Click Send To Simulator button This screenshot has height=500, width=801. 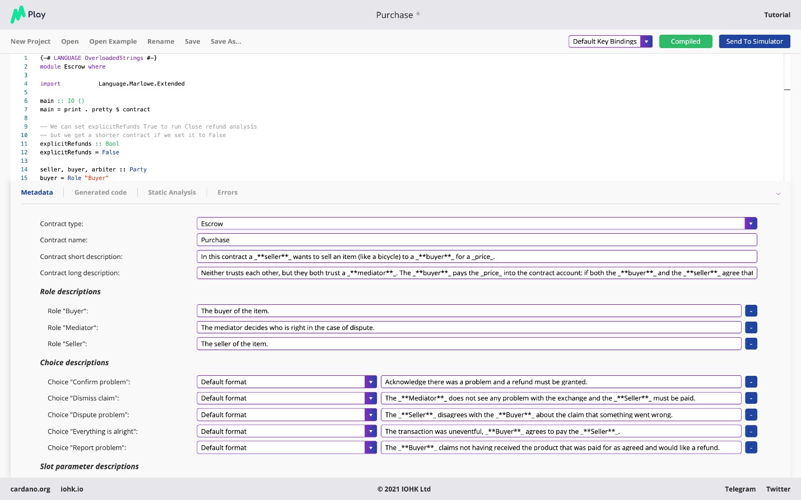755,41
